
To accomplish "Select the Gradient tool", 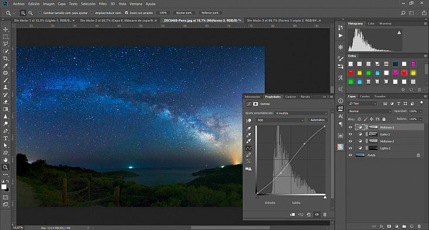I will [5, 109].
